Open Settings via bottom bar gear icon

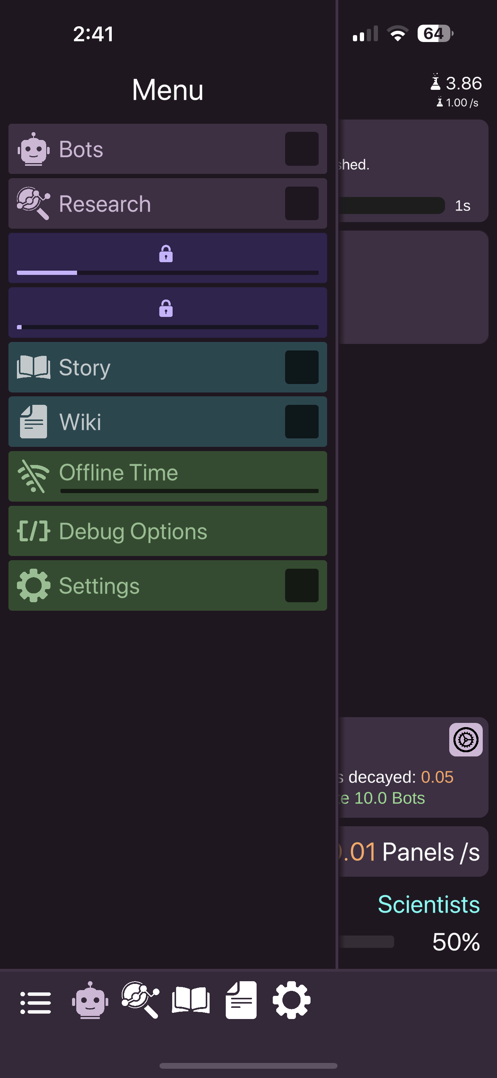292,1000
